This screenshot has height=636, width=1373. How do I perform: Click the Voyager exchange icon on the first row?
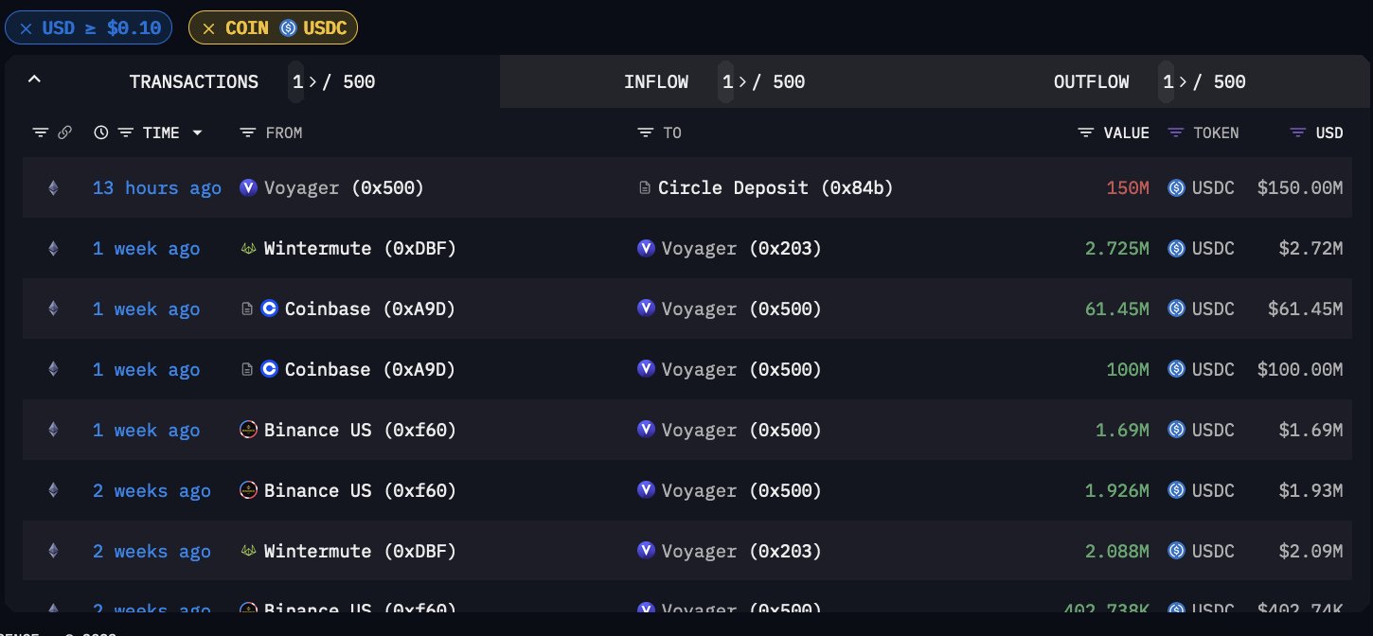pos(248,187)
